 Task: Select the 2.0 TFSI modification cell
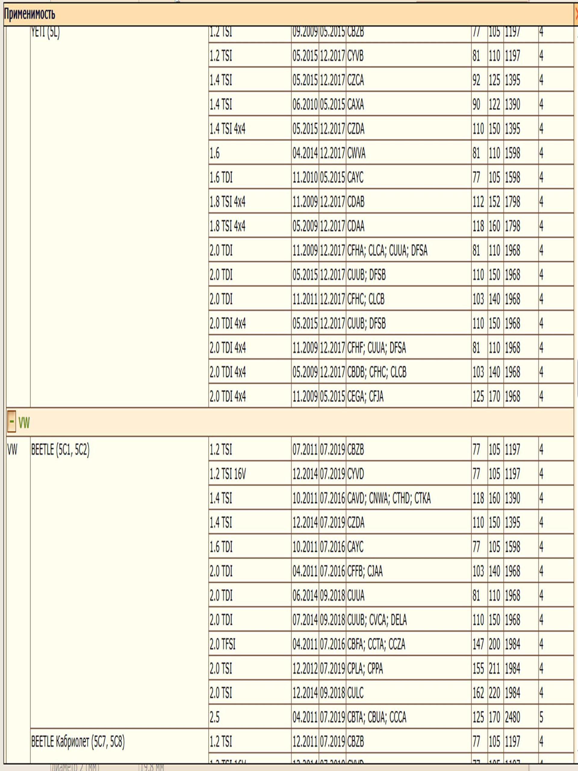click(222, 644)
